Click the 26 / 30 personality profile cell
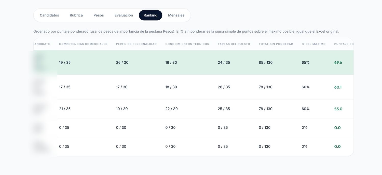382x175 pixels. coord(122,63)
